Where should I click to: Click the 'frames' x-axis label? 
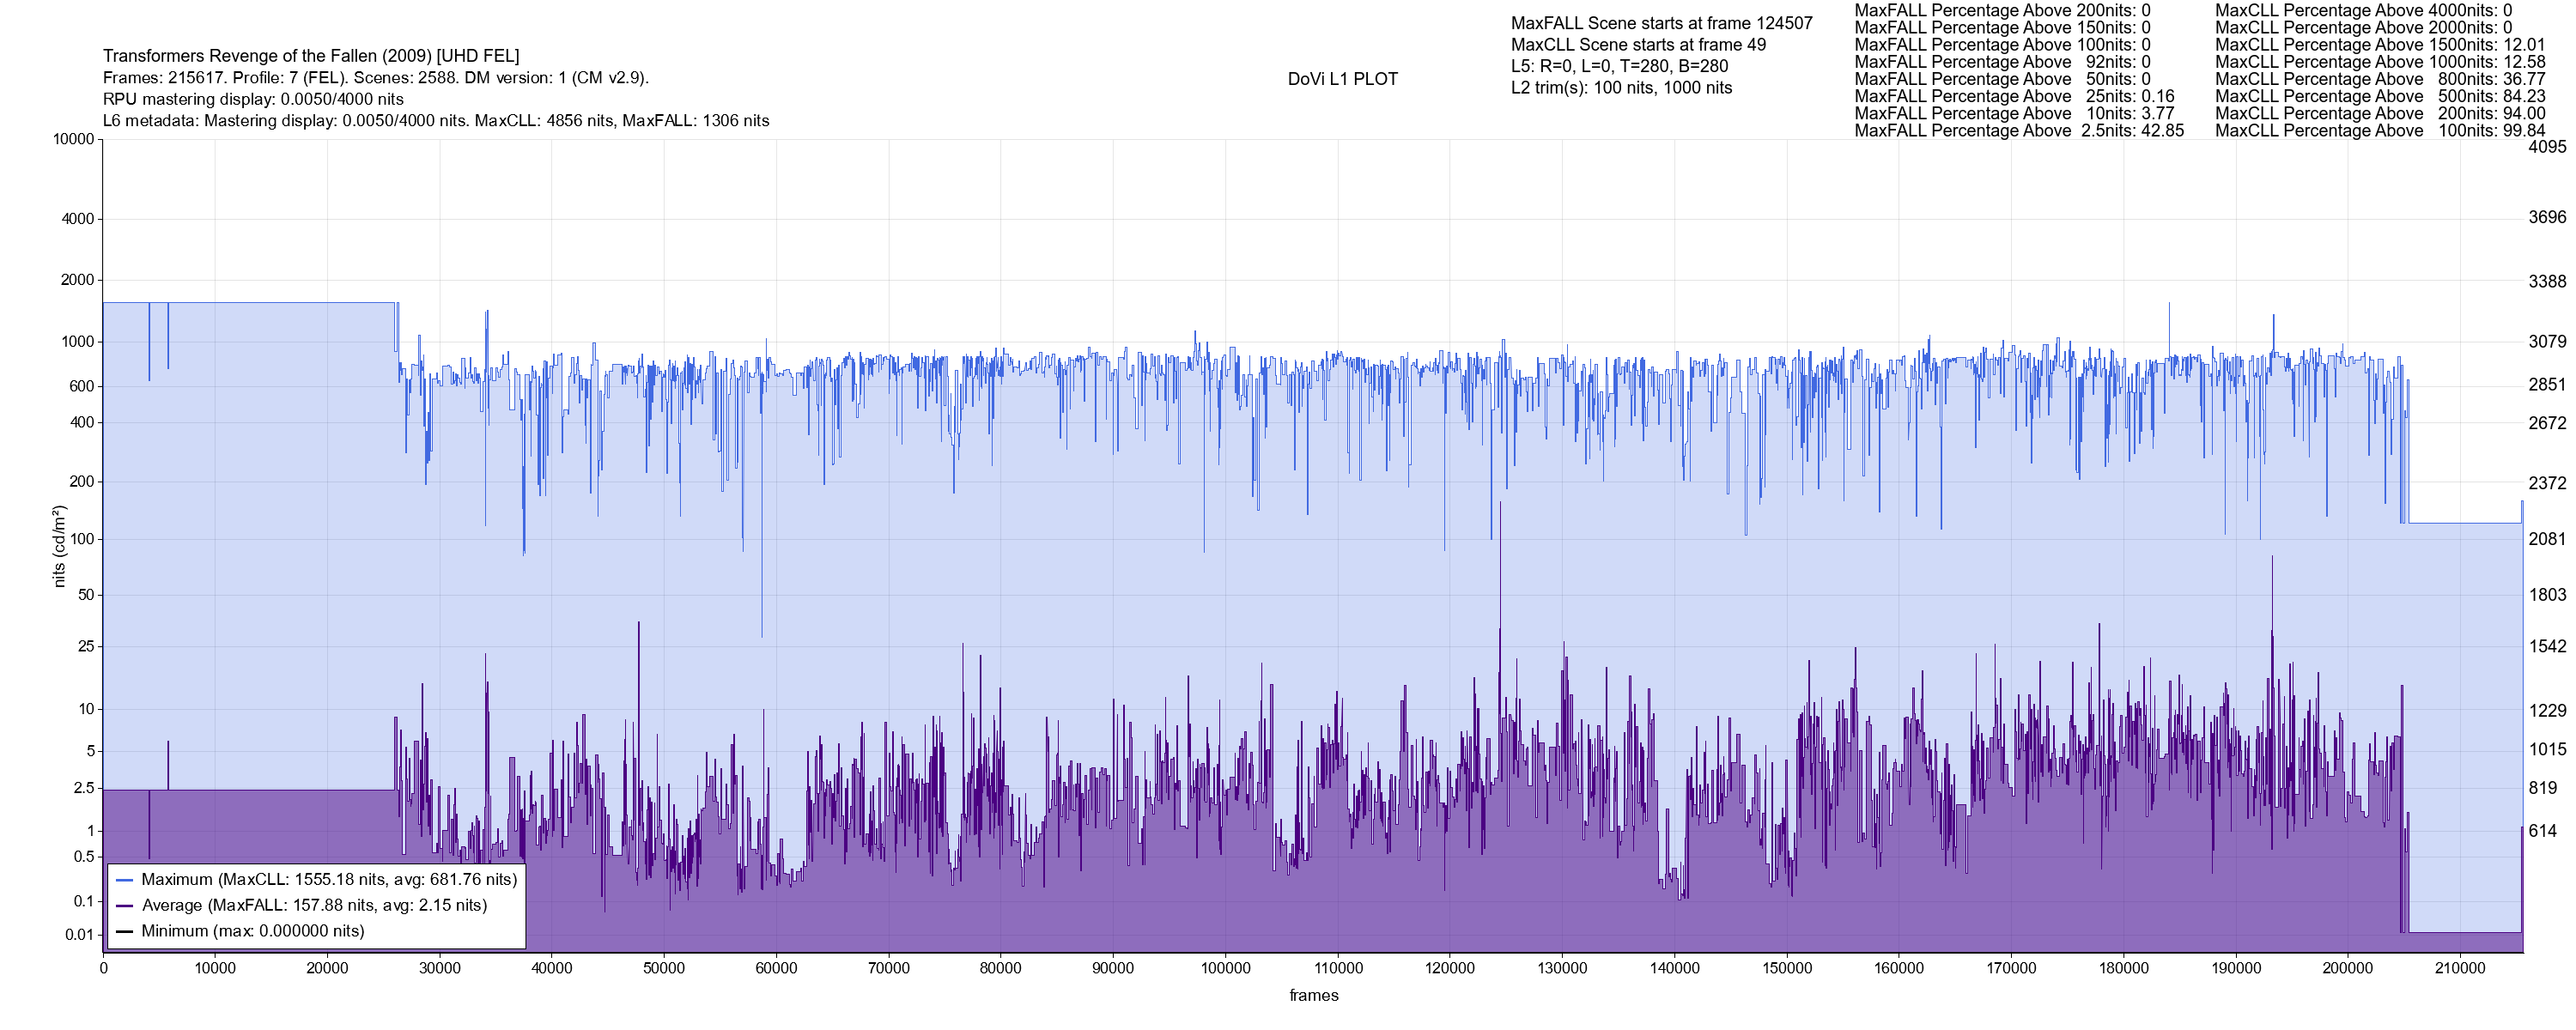[x=1313, y=996]
